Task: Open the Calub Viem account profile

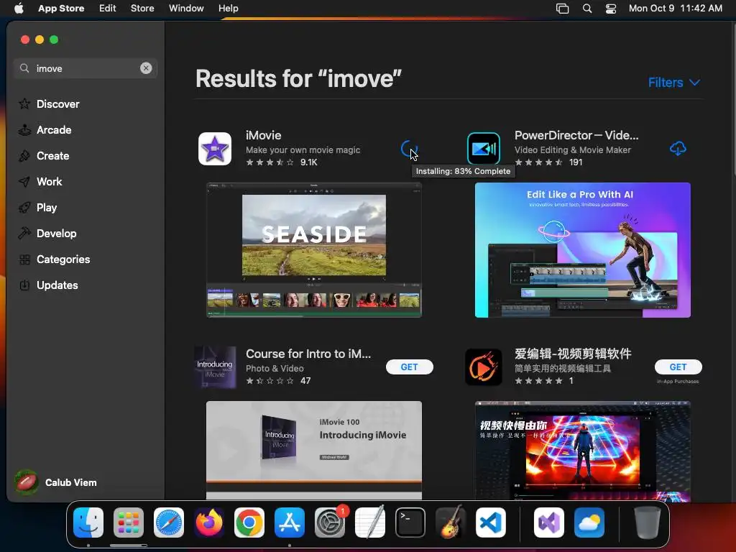Action: 55,482
